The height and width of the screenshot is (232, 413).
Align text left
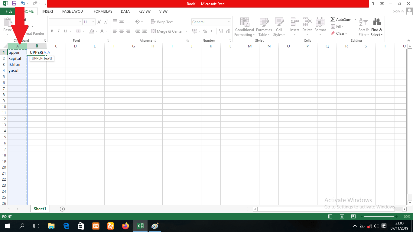(x=115, y=31)
